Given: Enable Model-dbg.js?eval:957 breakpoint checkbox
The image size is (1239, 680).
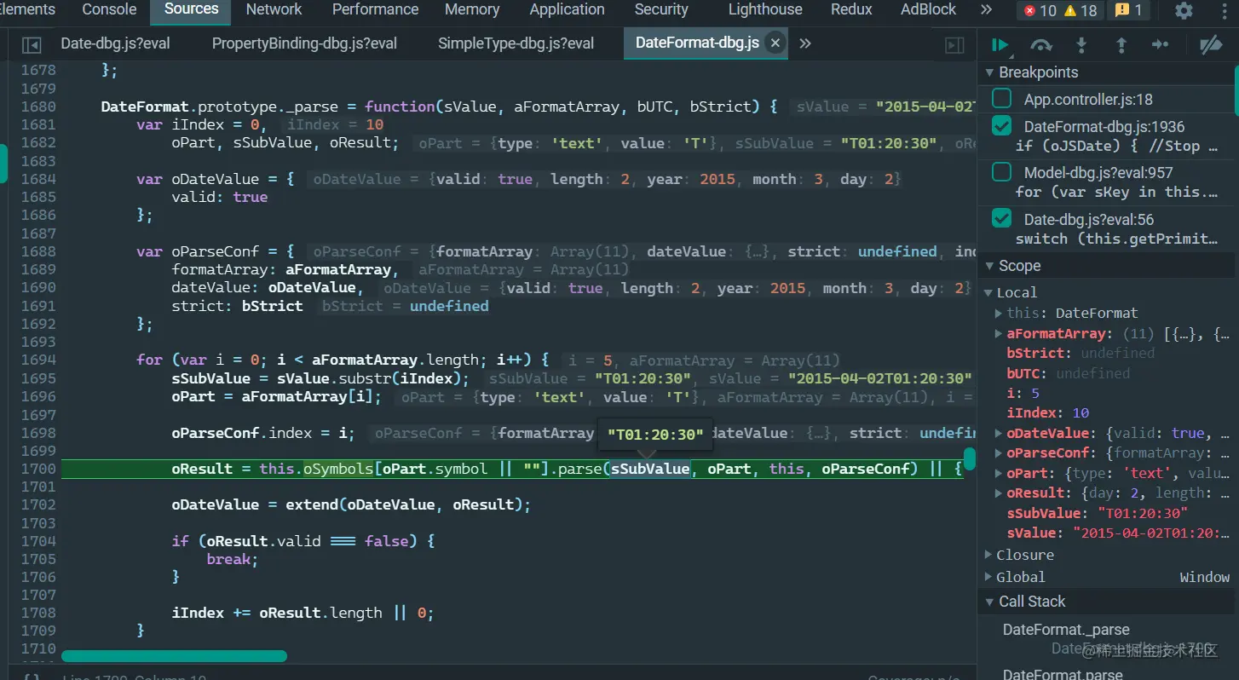Looking at the screenshot, I should point(1003,172).
